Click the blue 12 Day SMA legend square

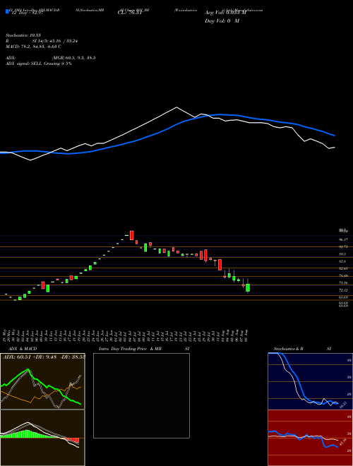(7, 11)
